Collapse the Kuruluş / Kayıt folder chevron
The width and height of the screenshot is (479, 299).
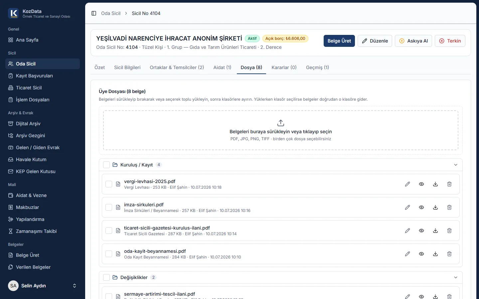(x=456, y=165)
